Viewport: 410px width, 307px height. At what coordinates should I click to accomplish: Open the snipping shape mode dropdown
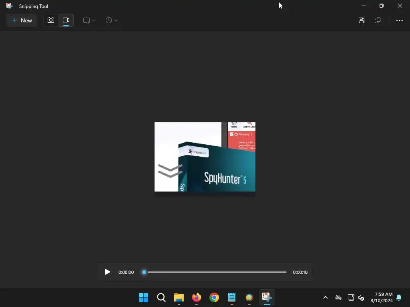tap(89, 20)
